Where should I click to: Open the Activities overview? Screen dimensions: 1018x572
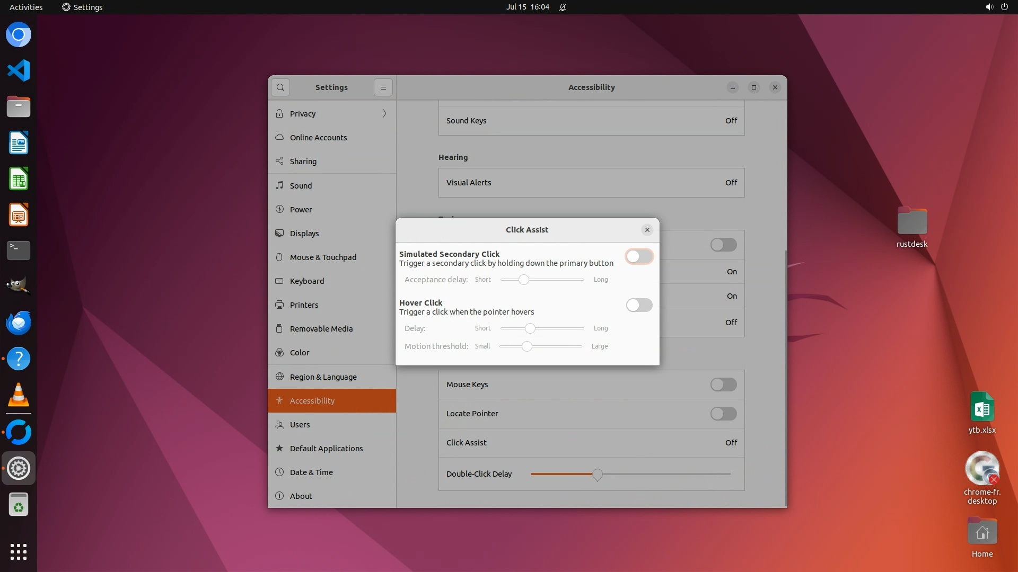pos(26,7)
